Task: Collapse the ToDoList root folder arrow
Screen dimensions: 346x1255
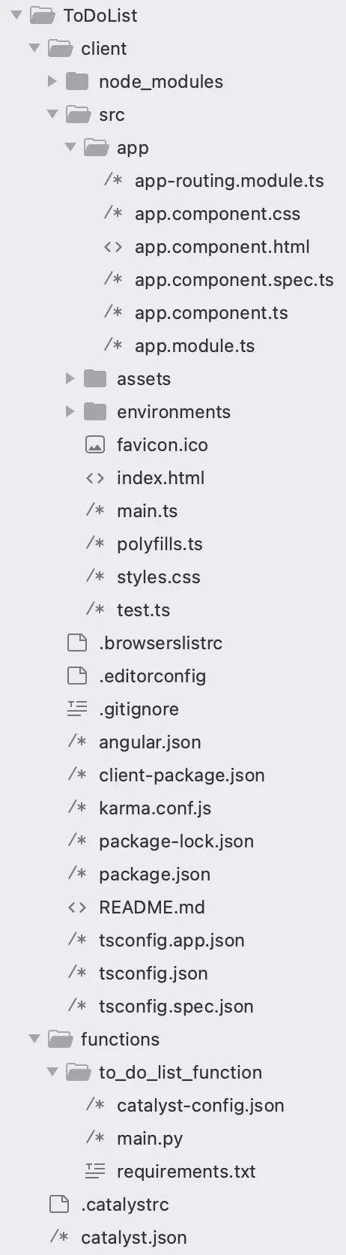Action: click(16, 15)
